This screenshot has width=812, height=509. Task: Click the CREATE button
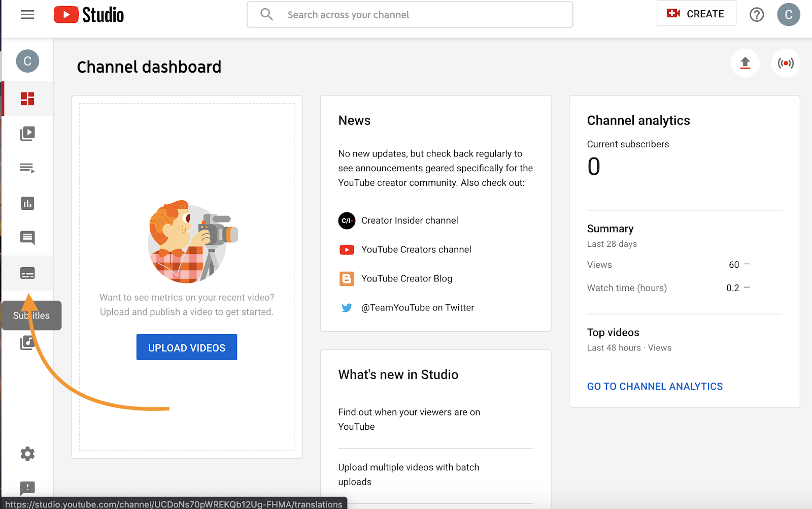point(696,14)
